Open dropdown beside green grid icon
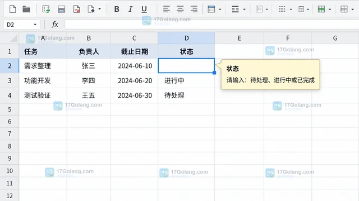 (x=330, y=9)
